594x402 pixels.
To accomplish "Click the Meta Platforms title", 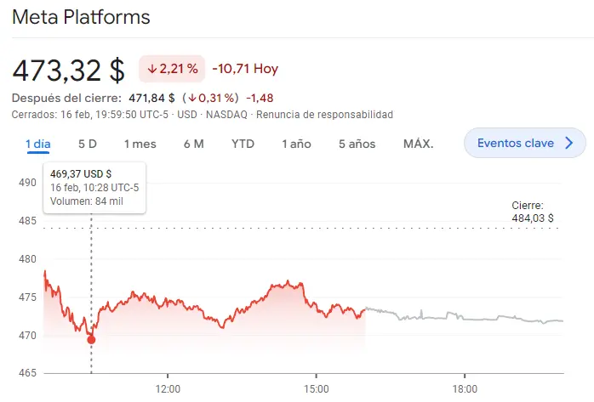I will tap(82, 17).
